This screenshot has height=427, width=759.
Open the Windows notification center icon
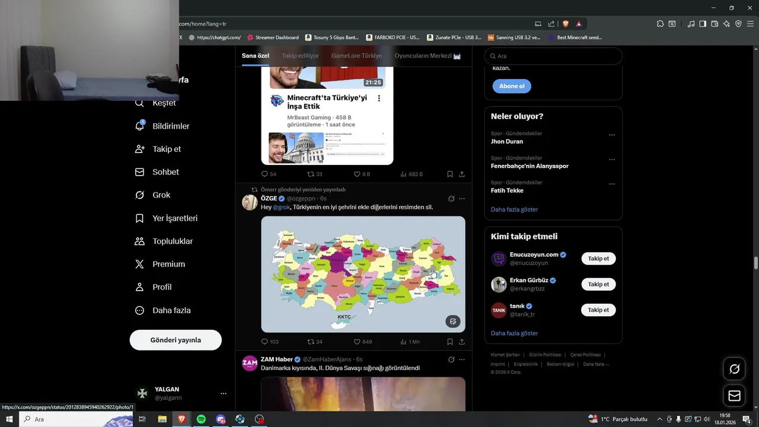[x=747, y=419]
